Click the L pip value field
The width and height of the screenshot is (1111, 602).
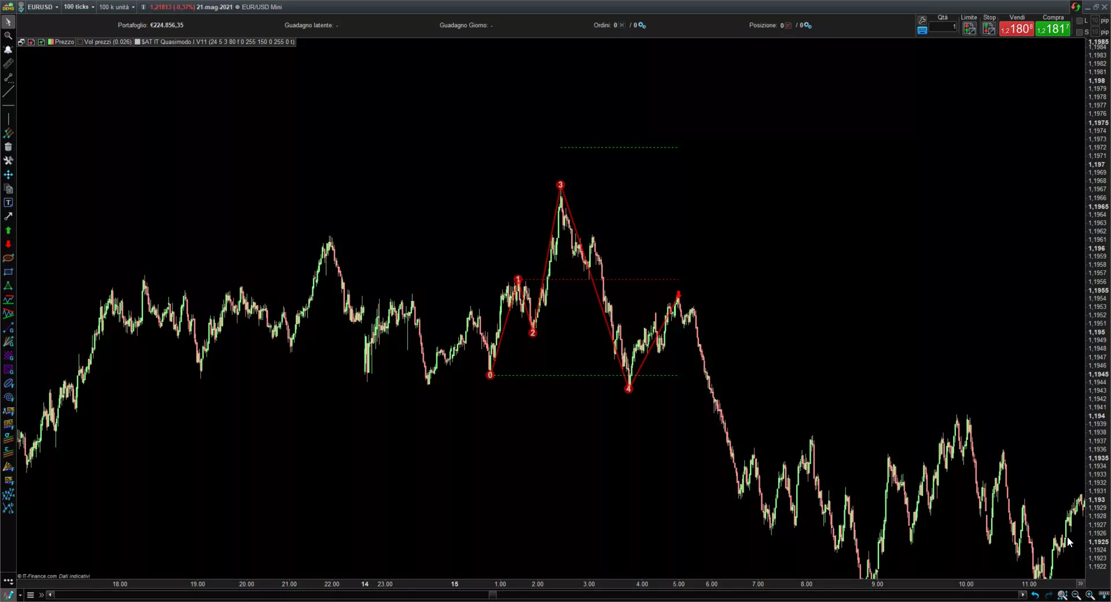tap(1095, 21)
